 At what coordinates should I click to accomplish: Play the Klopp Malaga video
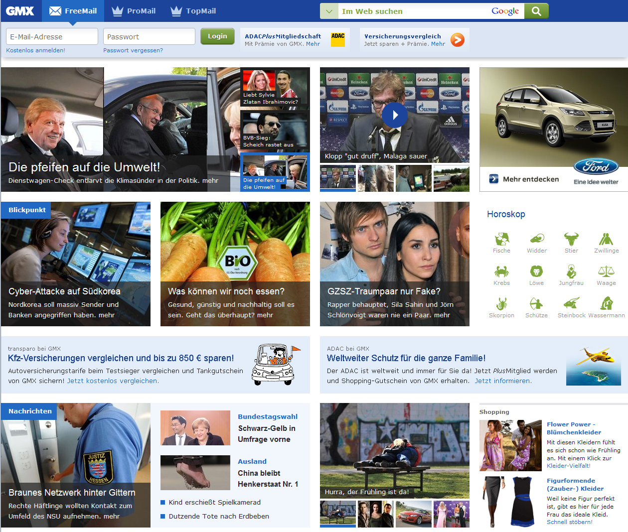(x=394, y=115)
